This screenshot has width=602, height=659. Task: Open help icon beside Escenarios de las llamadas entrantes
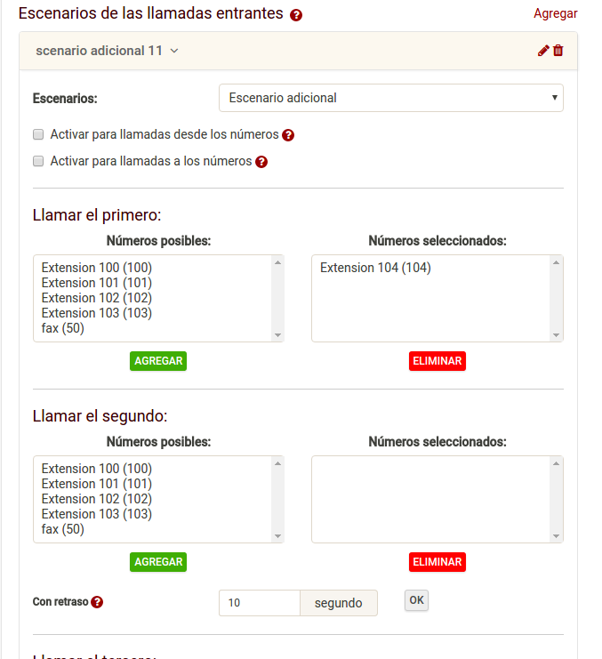(x=296, y=15)
